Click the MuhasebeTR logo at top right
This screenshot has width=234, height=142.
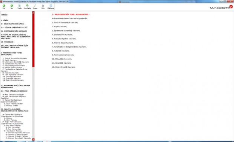click(x=221, y=7)
